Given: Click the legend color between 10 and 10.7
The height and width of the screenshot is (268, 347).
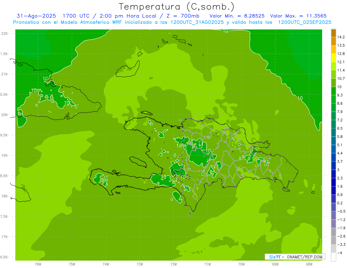Looking at the screenshot, I should pos(333,83).
